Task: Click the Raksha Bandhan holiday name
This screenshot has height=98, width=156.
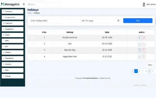Action: click(70, 38)
